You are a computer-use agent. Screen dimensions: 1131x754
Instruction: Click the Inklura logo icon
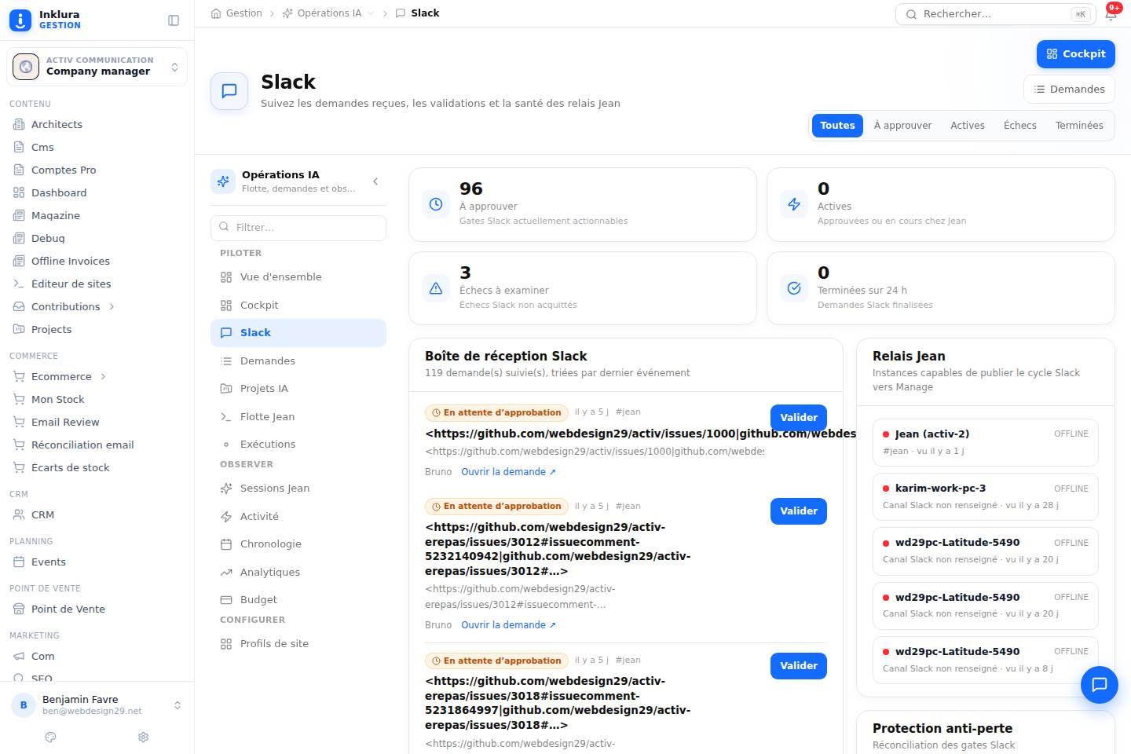[x=20, y=20]
